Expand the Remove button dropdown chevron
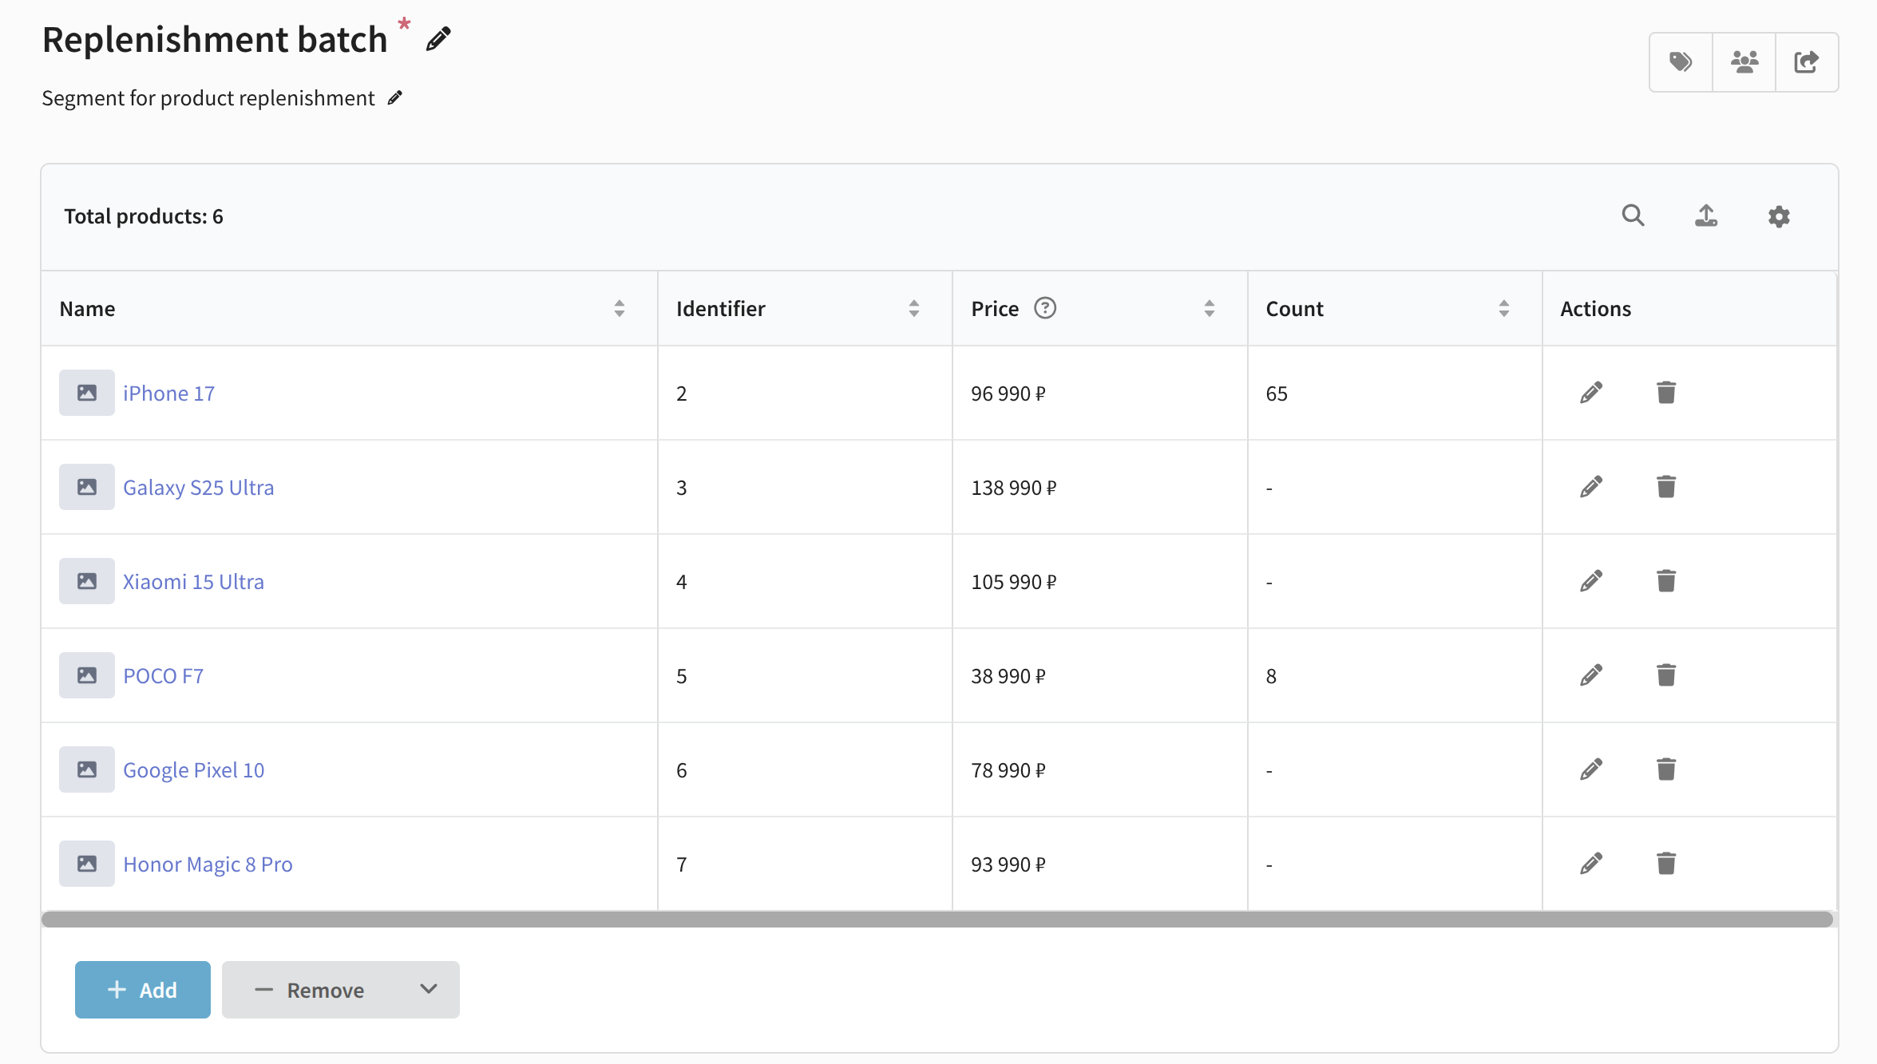Image resolution: width=1877 pixels, height=1064 pixels. [429, 990]
